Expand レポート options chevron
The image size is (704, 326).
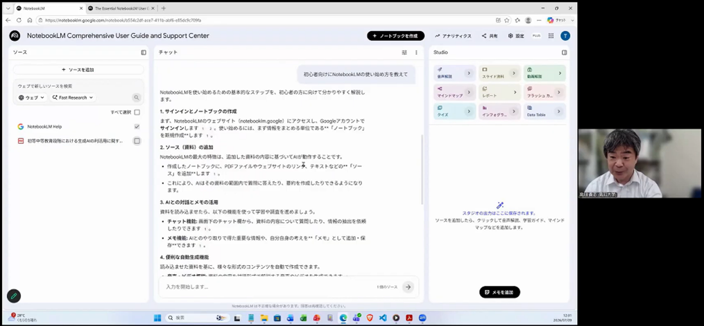515,92
